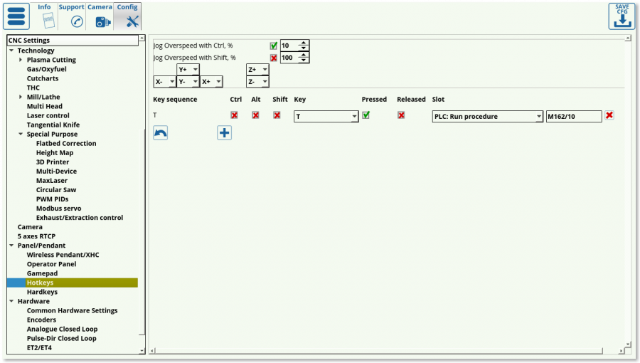Image resolution: width=640 pixels, height=363 pixels.
Task: Open Laser control settings
Action: click(x=48, y=115)
